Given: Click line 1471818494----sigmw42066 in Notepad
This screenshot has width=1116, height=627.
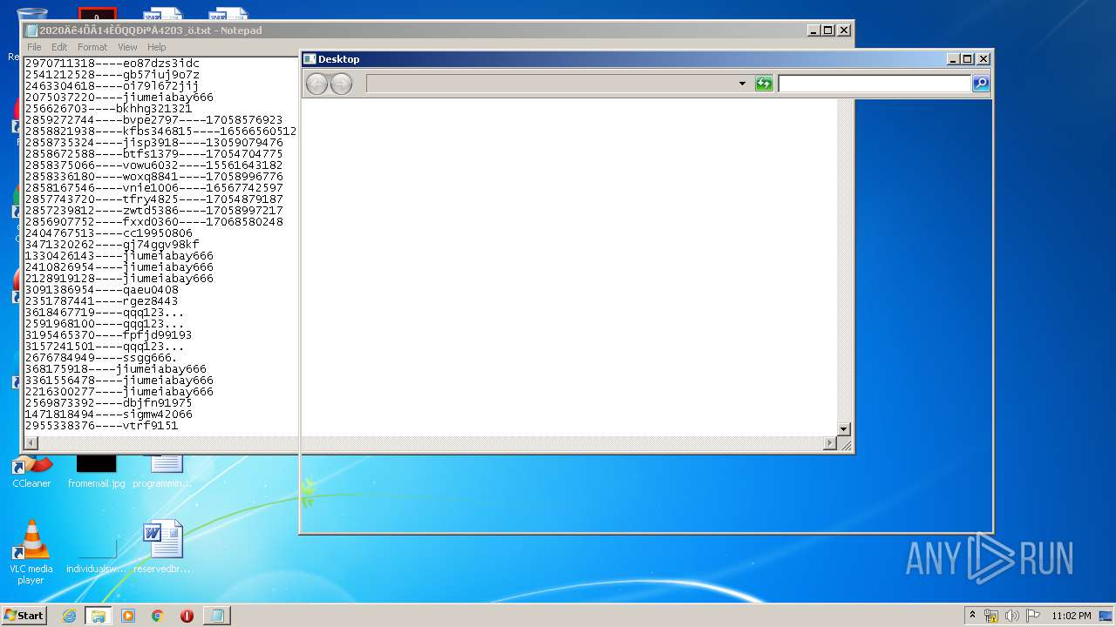Looking at the screenshot, I should (108, 415).
